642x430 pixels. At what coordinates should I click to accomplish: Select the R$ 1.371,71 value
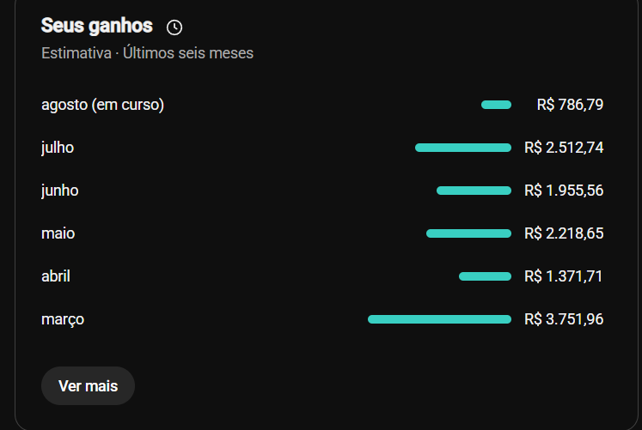click(563, 276)
